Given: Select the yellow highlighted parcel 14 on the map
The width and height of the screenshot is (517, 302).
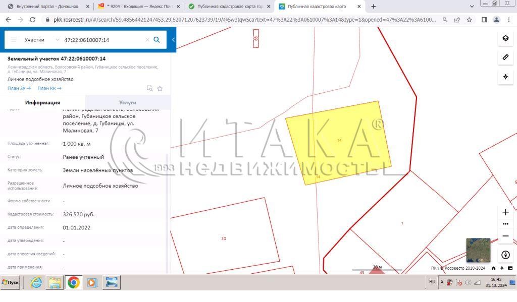Looking at the screenshot, I should (339, 143).
